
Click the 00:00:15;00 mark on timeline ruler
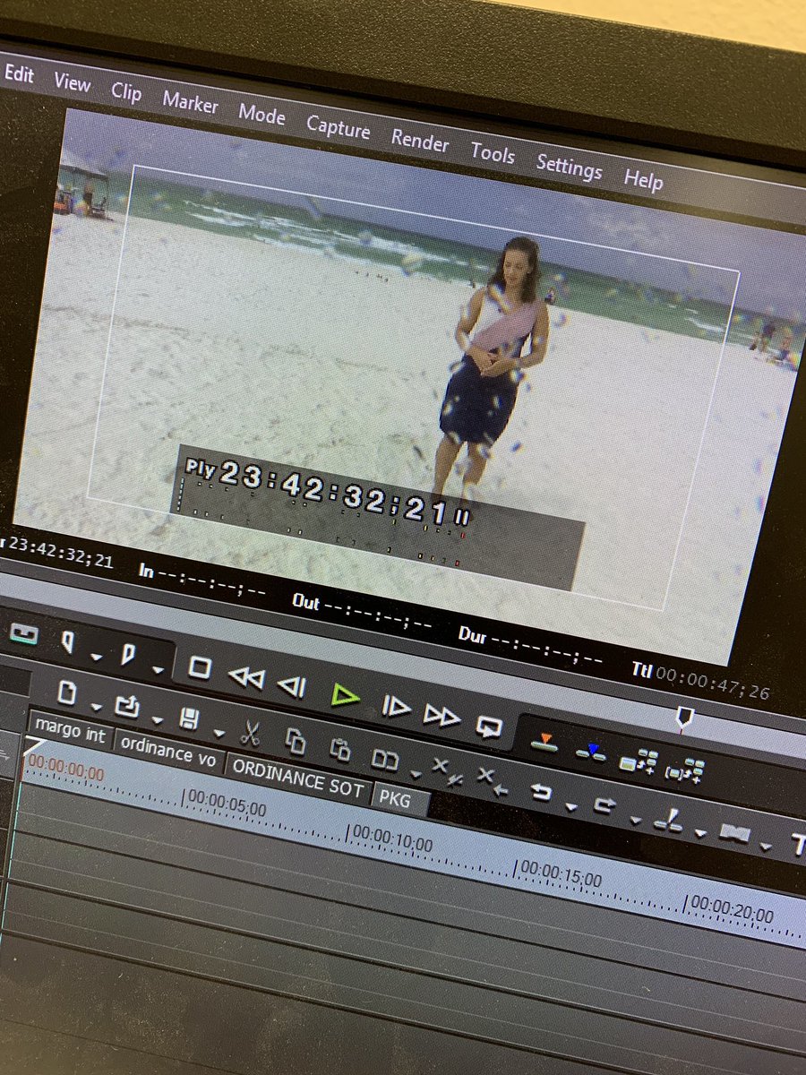(x=561, y=873)
